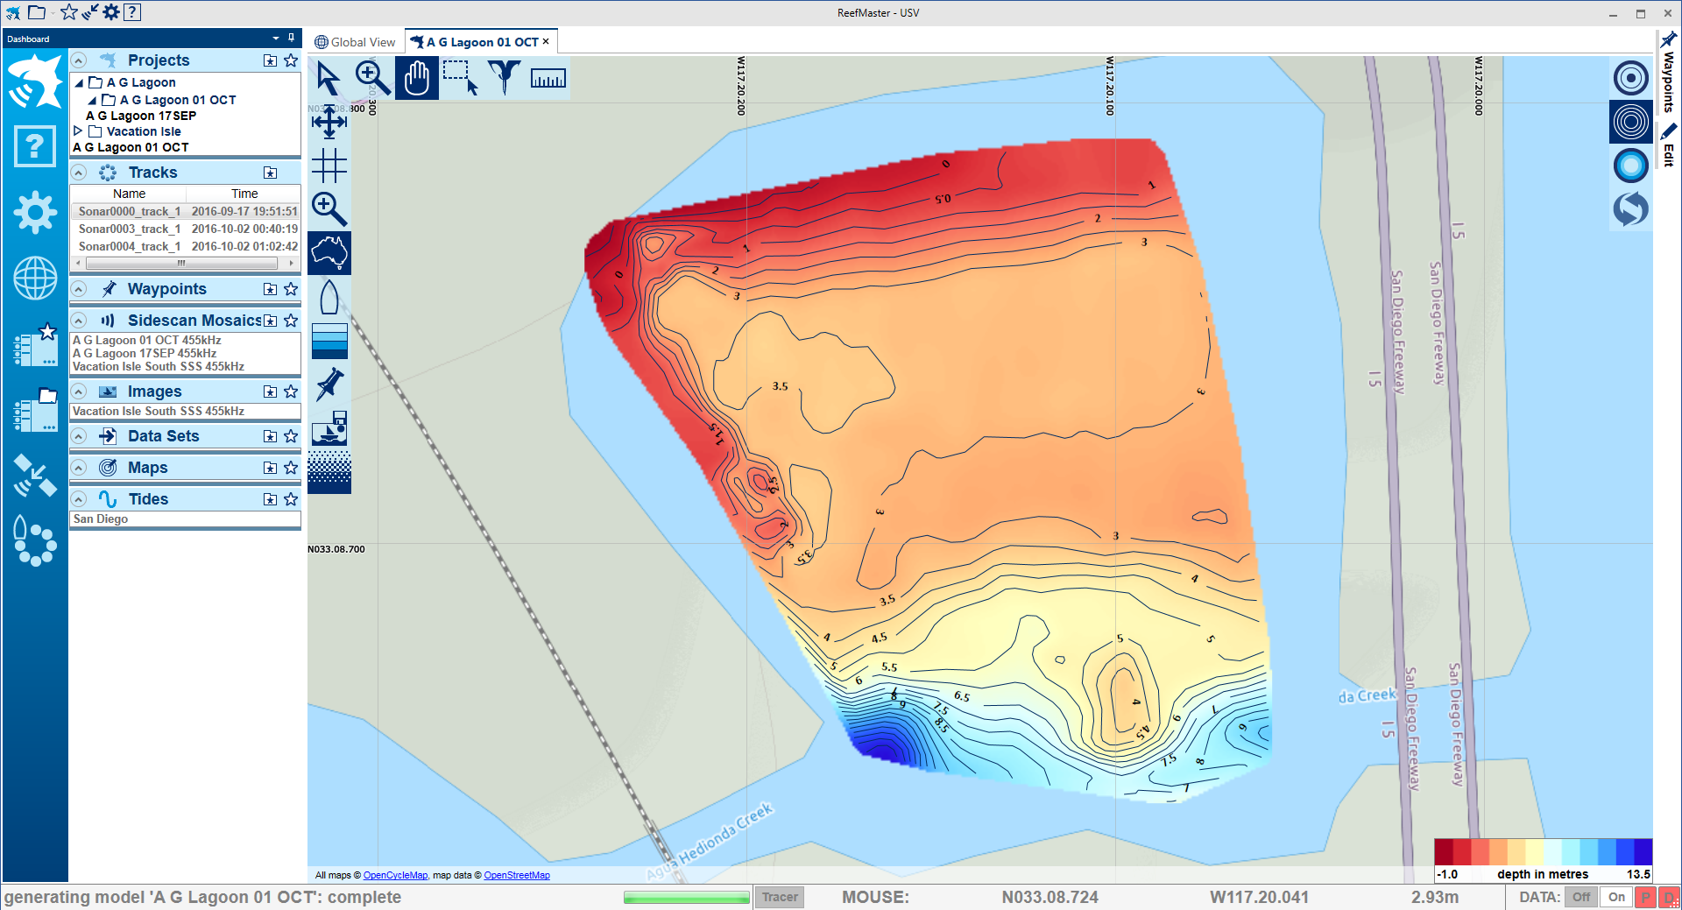Viewport: 1682px width, 910px height.
Task: Select the hand pan tool
Action: click(x=416, y=78)
